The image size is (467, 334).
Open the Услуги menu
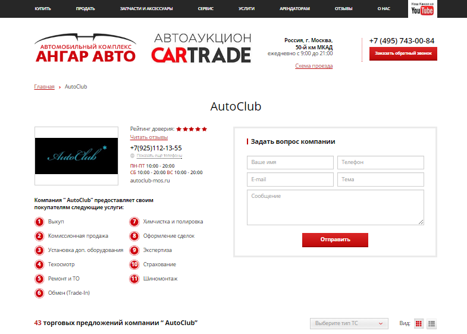pyautogui.click(x=247, y=9)
